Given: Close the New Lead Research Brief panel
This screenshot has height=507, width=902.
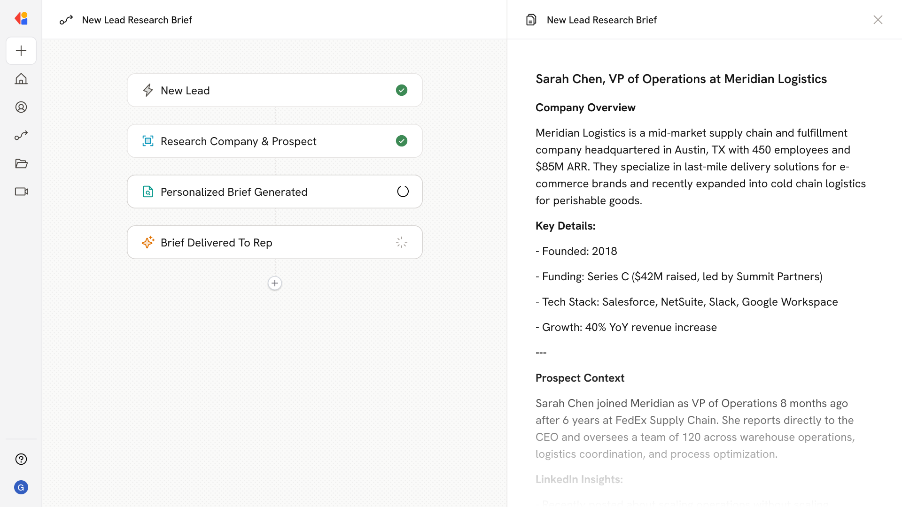Looking at the screenshot, I should [878, 20].
